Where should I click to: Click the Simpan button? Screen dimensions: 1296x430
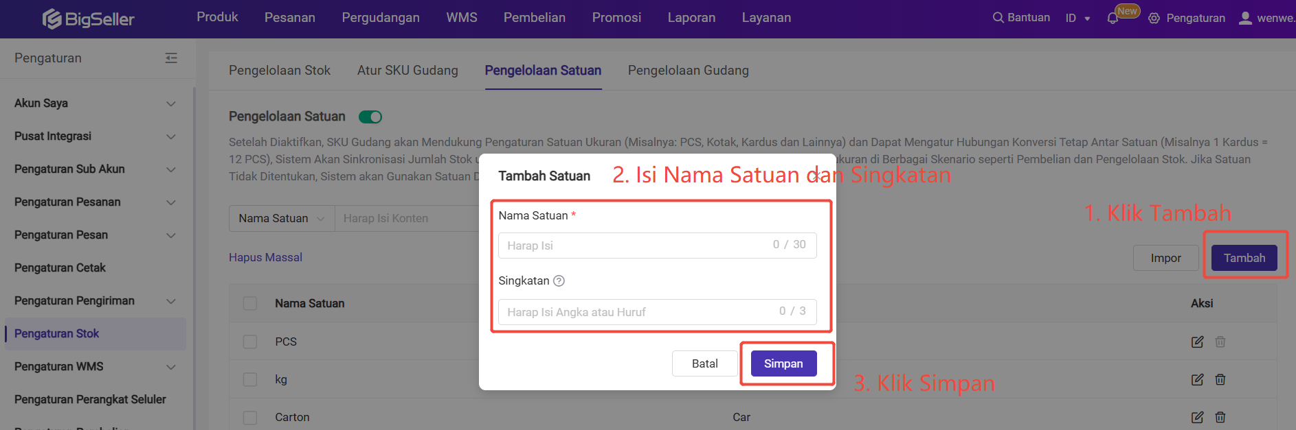pos(783,363)
